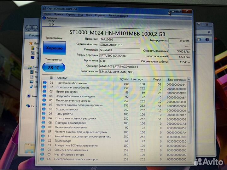227x170 pixels.
Task: Click the status icon for Температура row
Action: [43, 140]
